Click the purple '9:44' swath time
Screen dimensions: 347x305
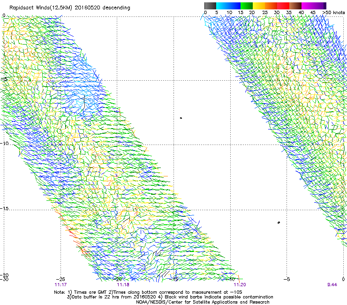(332, 285)
